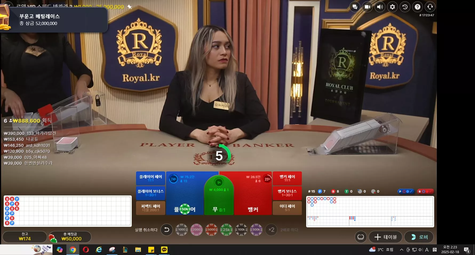This screenshot has width=475, height=255.
Task: Select the 1000 chip
Action: tap(182, 230)
